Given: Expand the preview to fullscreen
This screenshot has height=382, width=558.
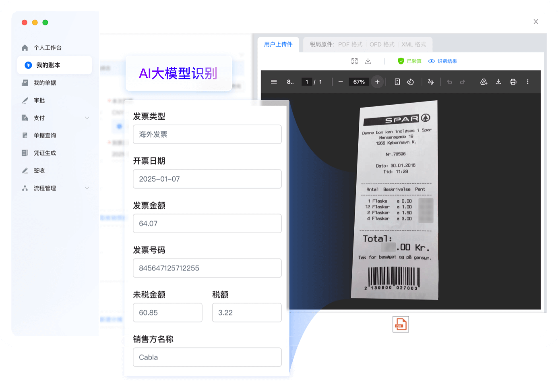Looking at the screenshot, I should (x=354, y=61).
